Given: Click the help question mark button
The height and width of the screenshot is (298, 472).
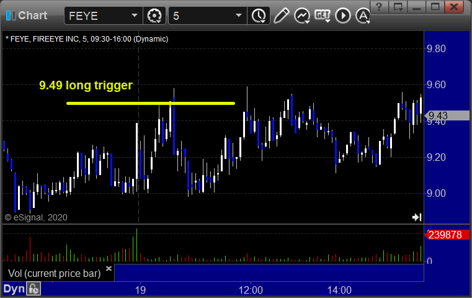Looking at the screenshot, I should (379, 7).
